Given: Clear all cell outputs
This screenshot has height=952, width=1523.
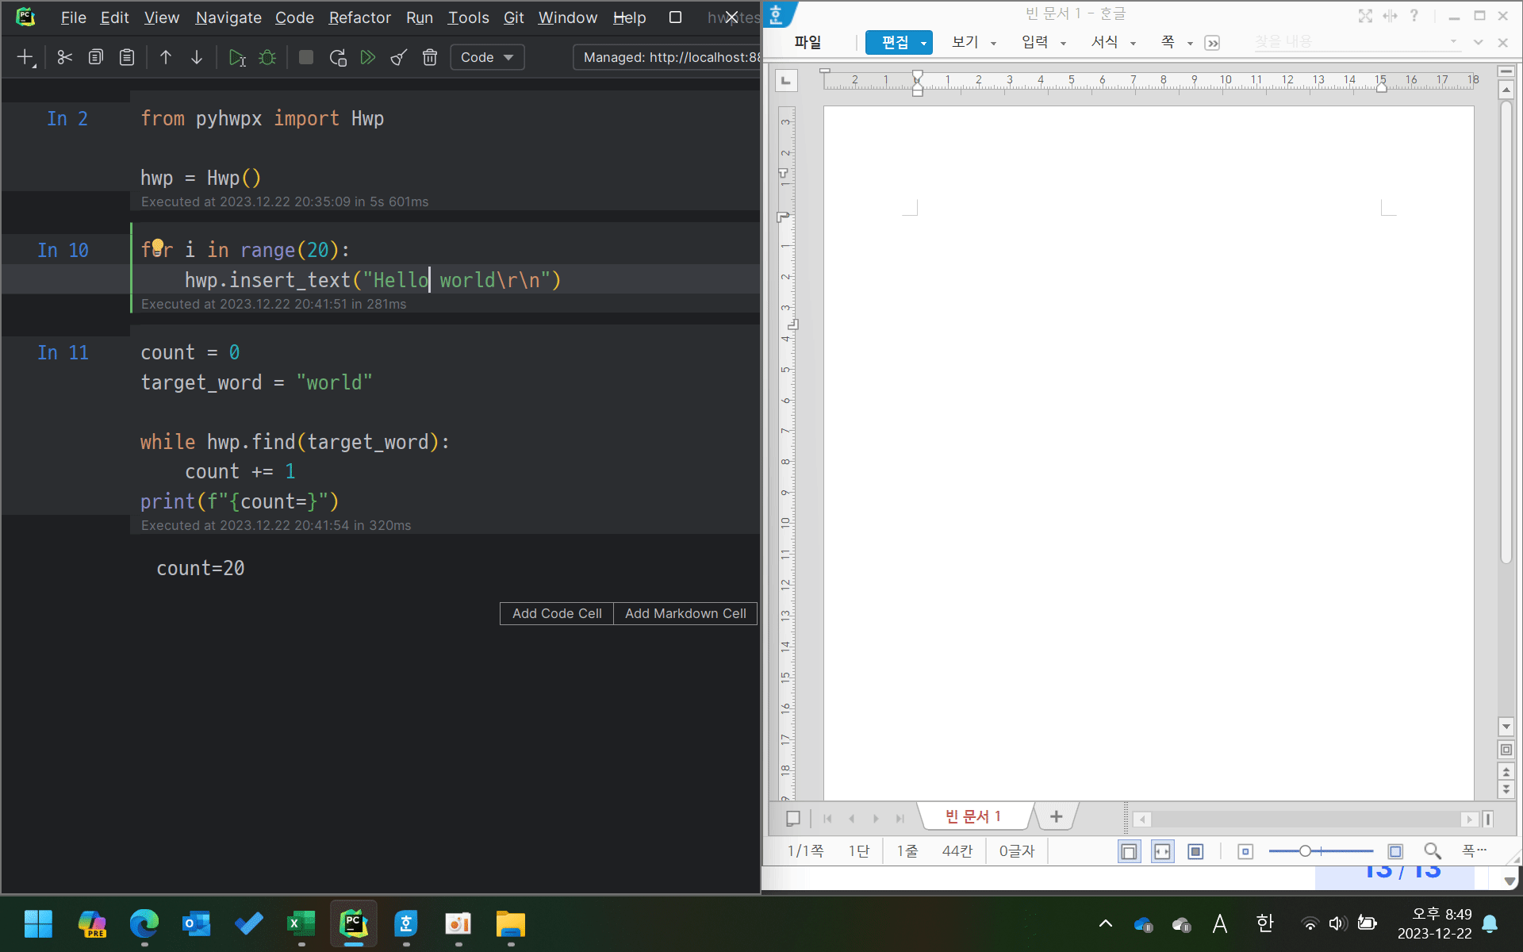Looking at the screenshot, I should pos(399,57).
